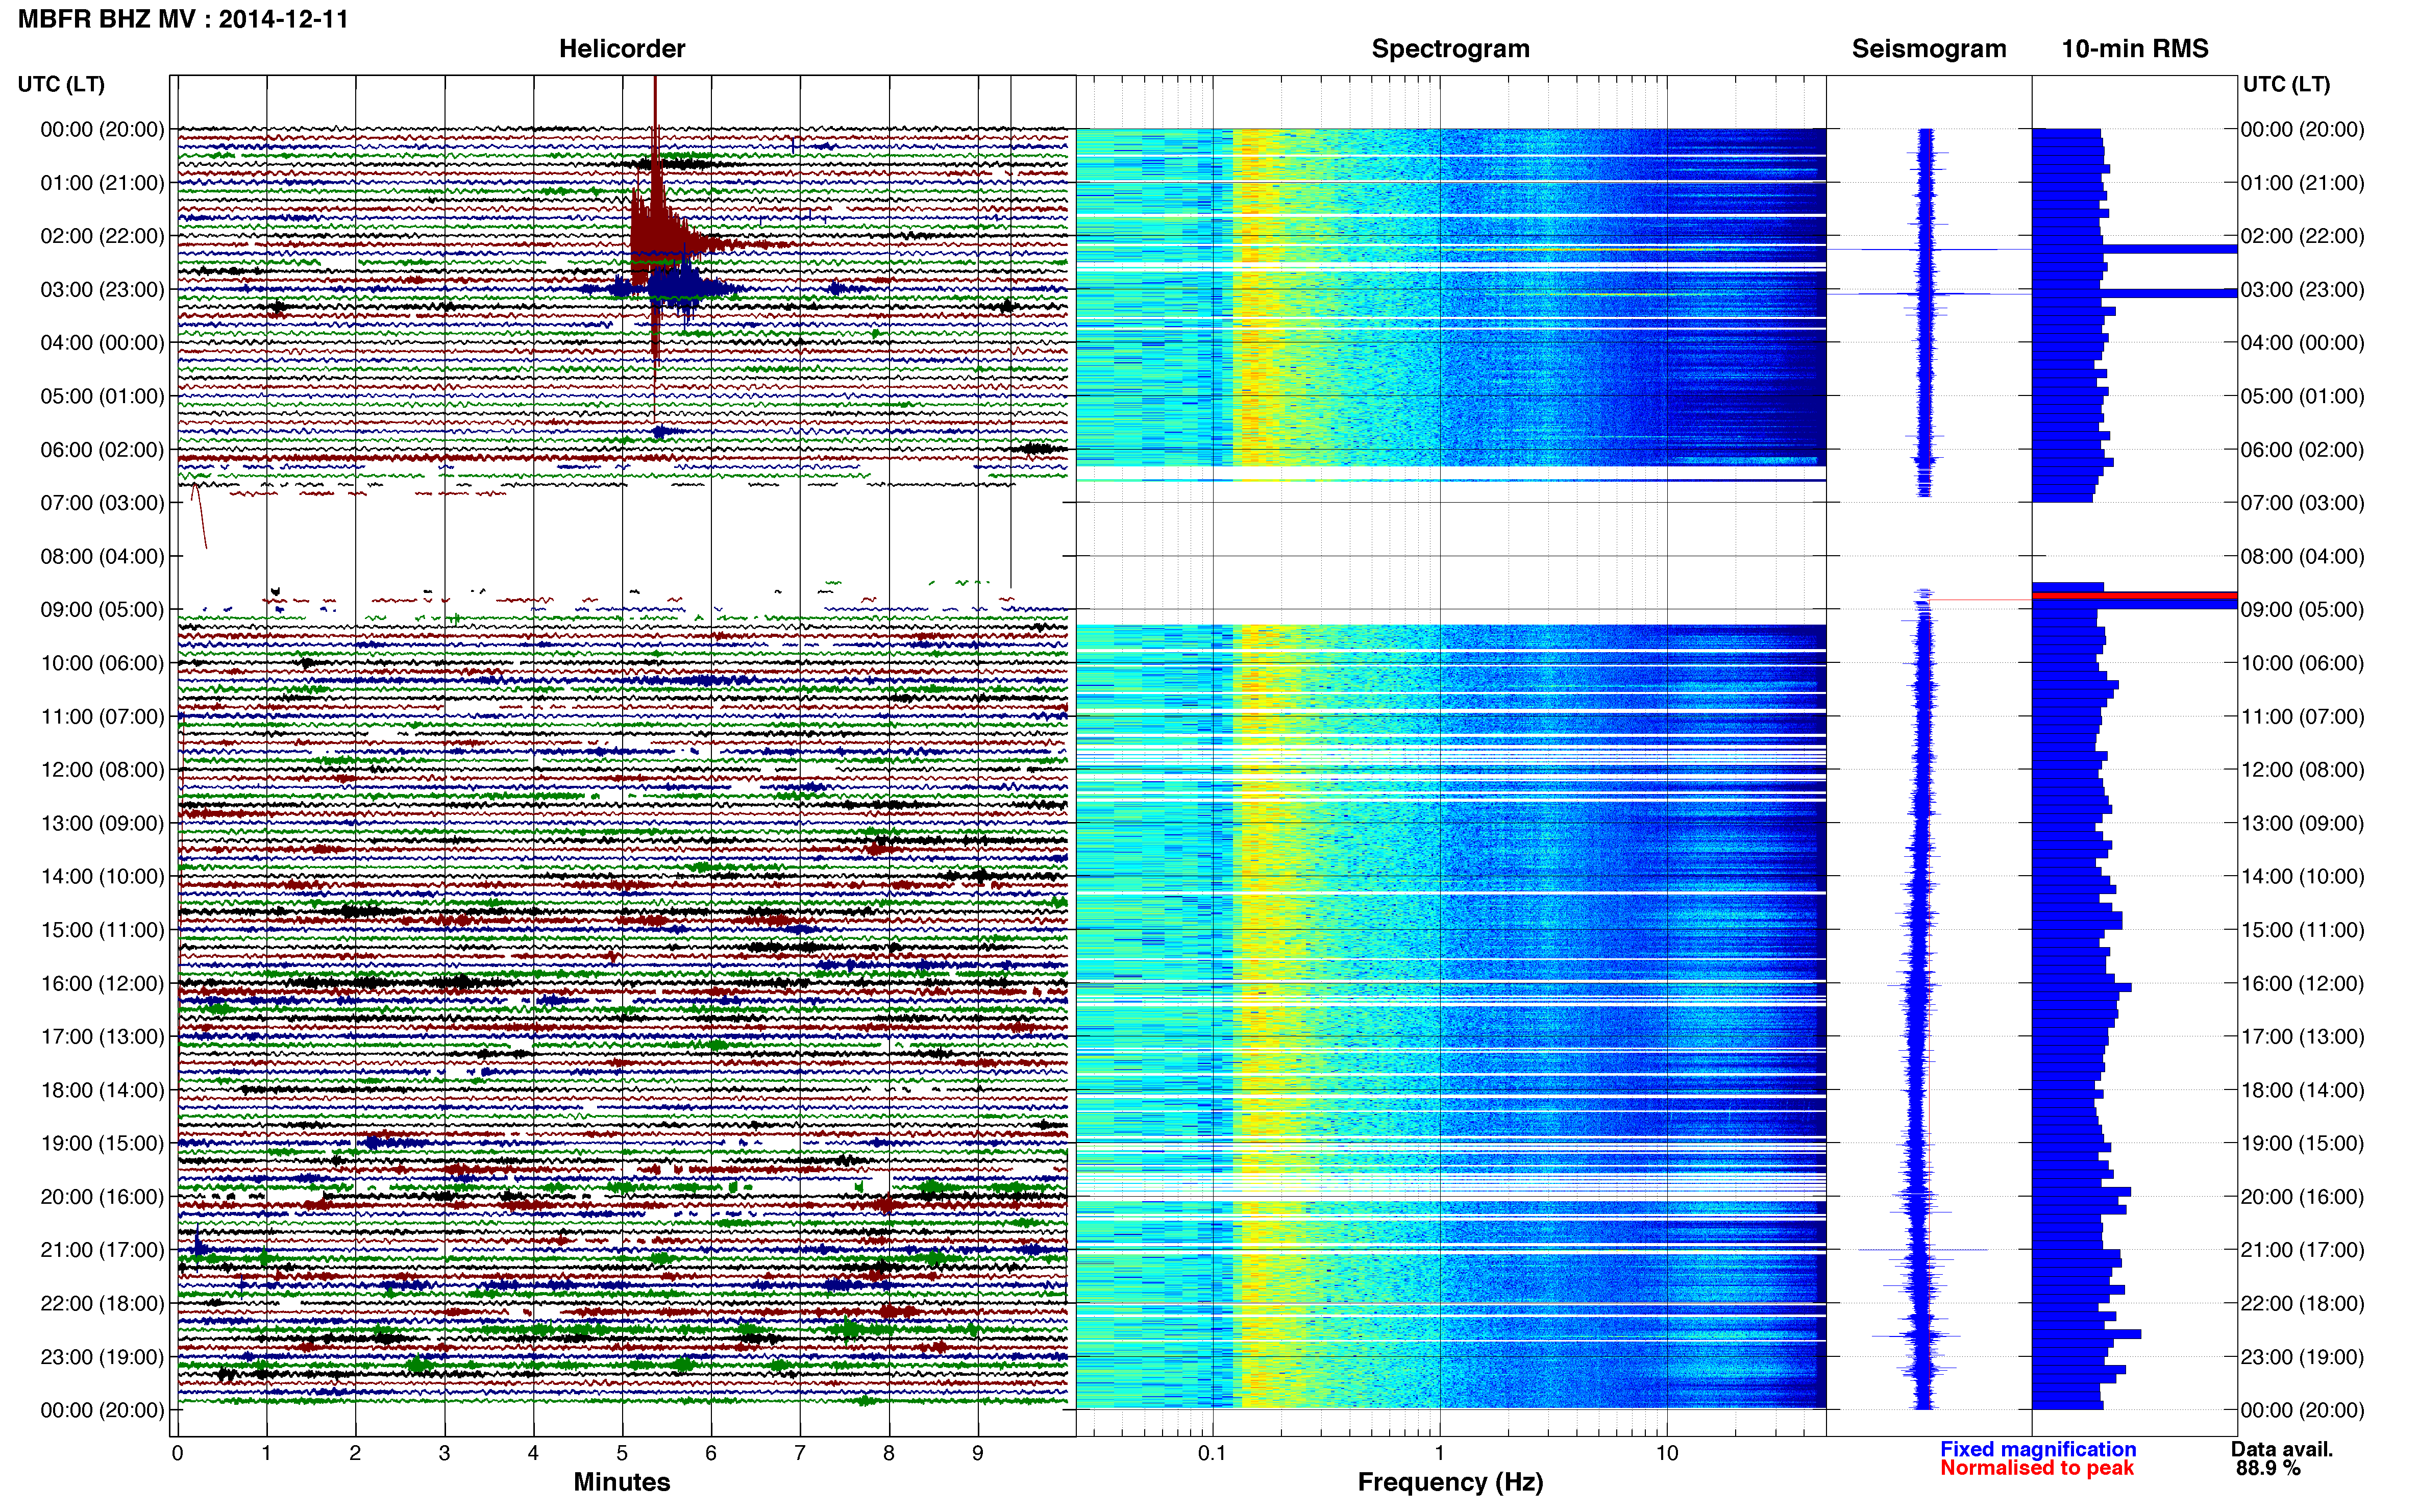Click the left '09:00 (05:00)' time label
Screen dimensions: 2419x1512
[x=102, y=610]
